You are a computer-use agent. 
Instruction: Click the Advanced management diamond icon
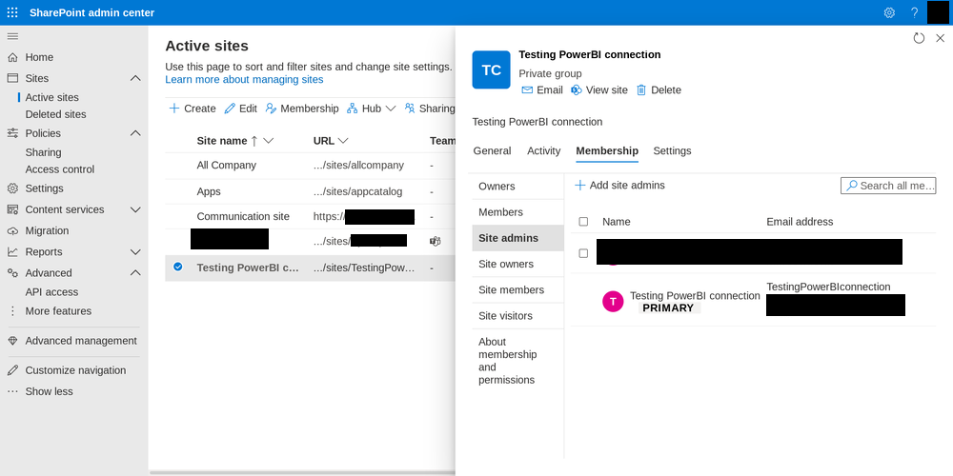(12, 341)
